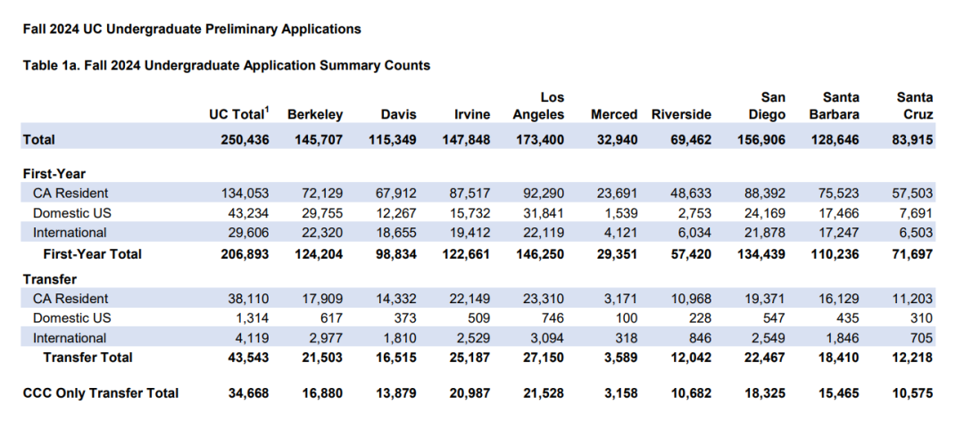Select Riverside column header
The image size is (964, 437).
click(681, 114)
